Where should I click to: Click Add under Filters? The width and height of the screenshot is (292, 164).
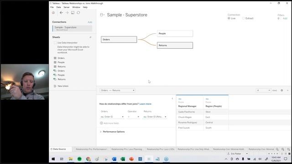(x=285, y=18)
